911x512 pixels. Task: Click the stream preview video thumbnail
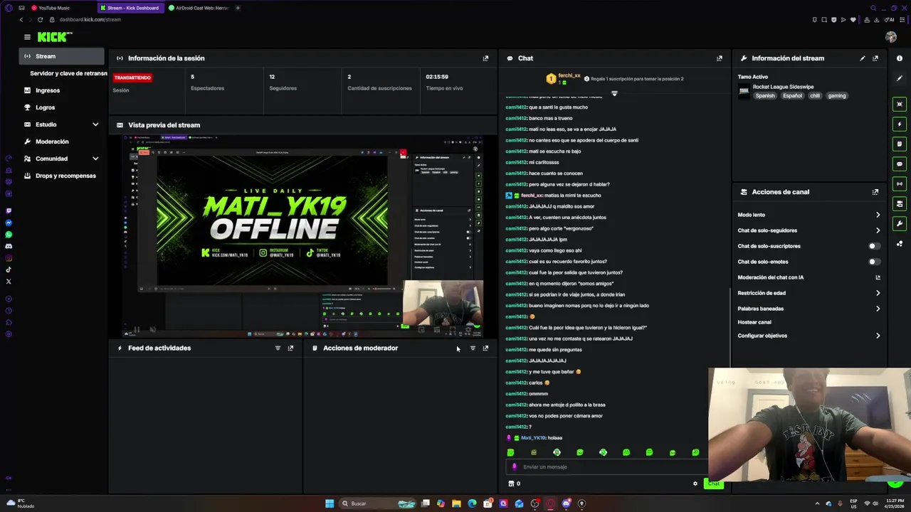click(x=303, y=235)
